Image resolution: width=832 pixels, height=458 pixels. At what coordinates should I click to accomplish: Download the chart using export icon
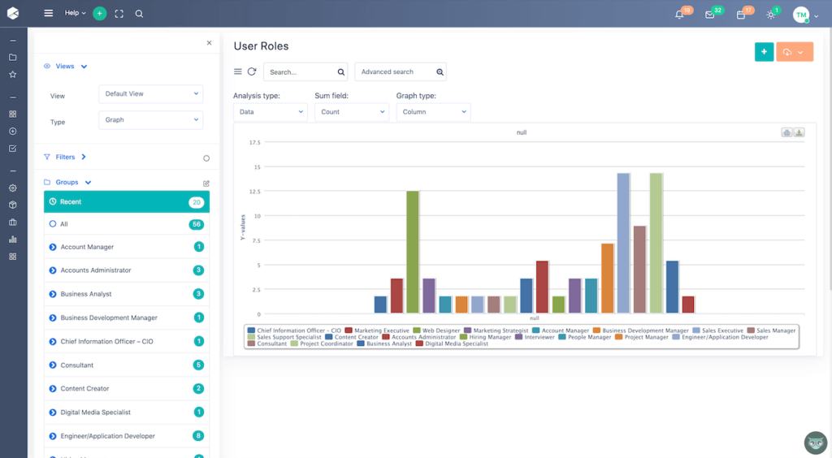(x=799, y=132)
